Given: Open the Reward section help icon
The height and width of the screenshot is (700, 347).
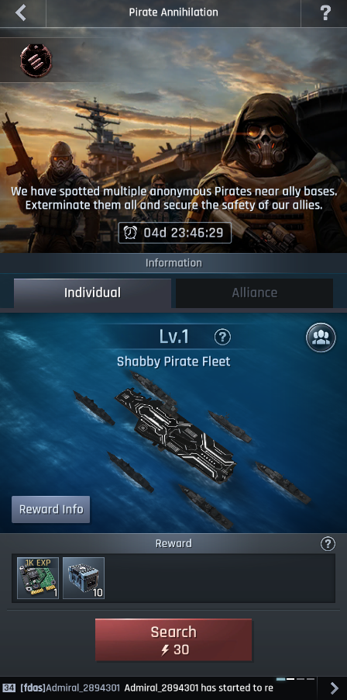Looking at the screenshot, I should pos(328,544).
